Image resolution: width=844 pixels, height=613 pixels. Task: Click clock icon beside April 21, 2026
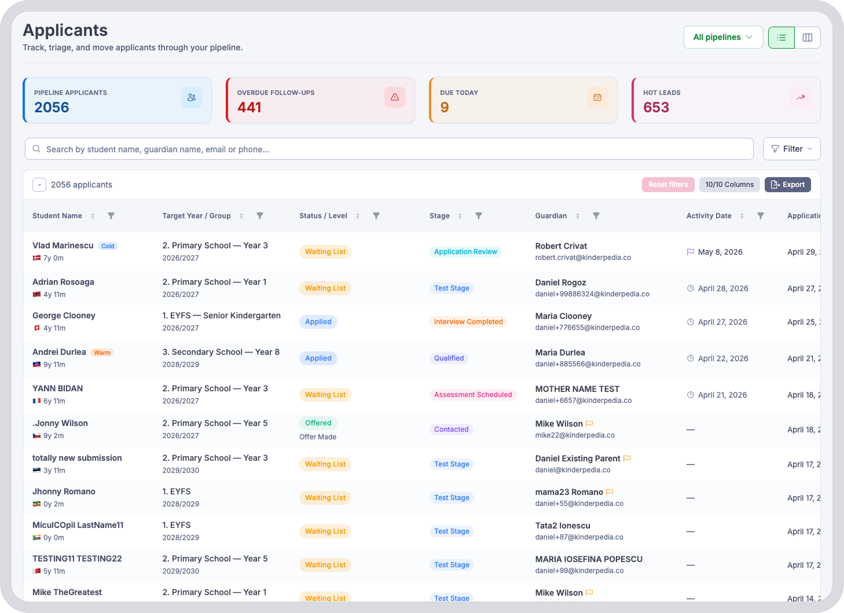pos(691,395)
